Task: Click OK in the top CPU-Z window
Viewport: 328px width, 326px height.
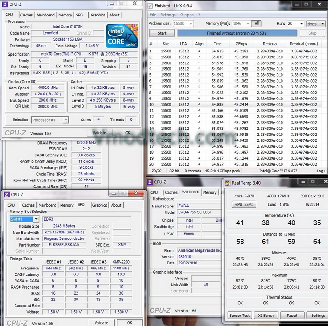Action: click(x=128, y=133)
